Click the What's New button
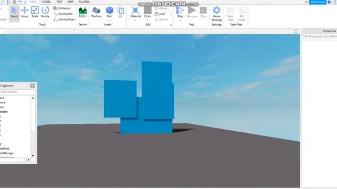 (x=318, y=2)
